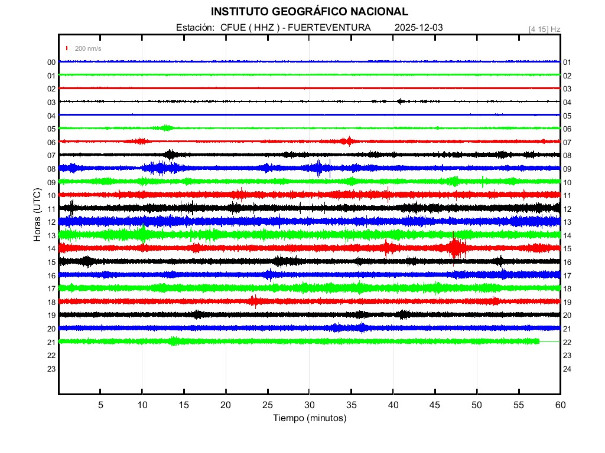The image size is (605, 453).
Task: Click the date 2025-12-03 in the subtitle
Action: (x=418, y=28)
